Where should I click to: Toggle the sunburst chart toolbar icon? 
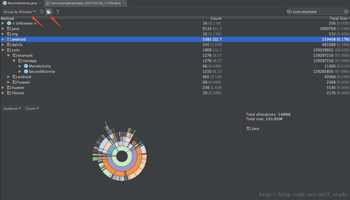tap(49, 12)
